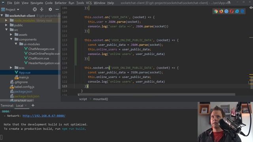The image size is (253, 142).
Task: Open package.json file
Action: [23, 92]
